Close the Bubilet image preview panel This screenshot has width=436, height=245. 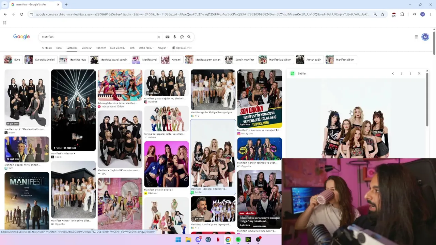pos(419,73)
